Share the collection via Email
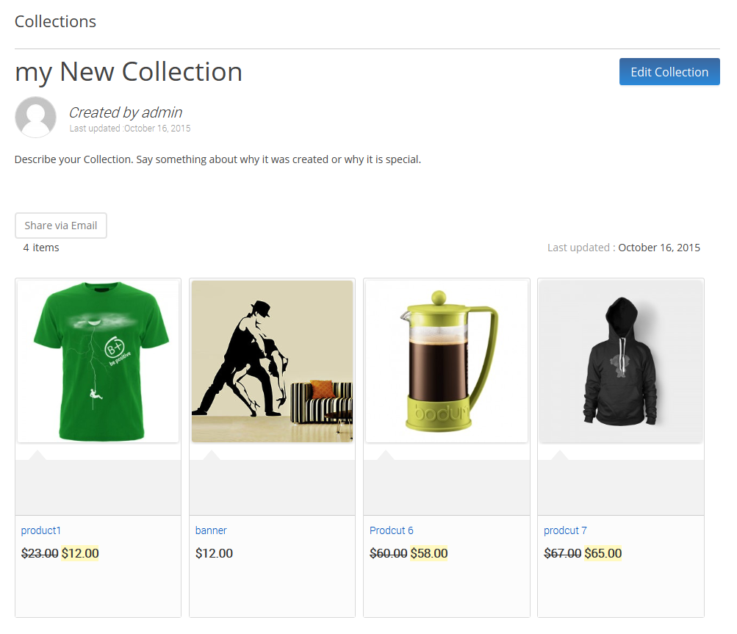 (61, 226)
